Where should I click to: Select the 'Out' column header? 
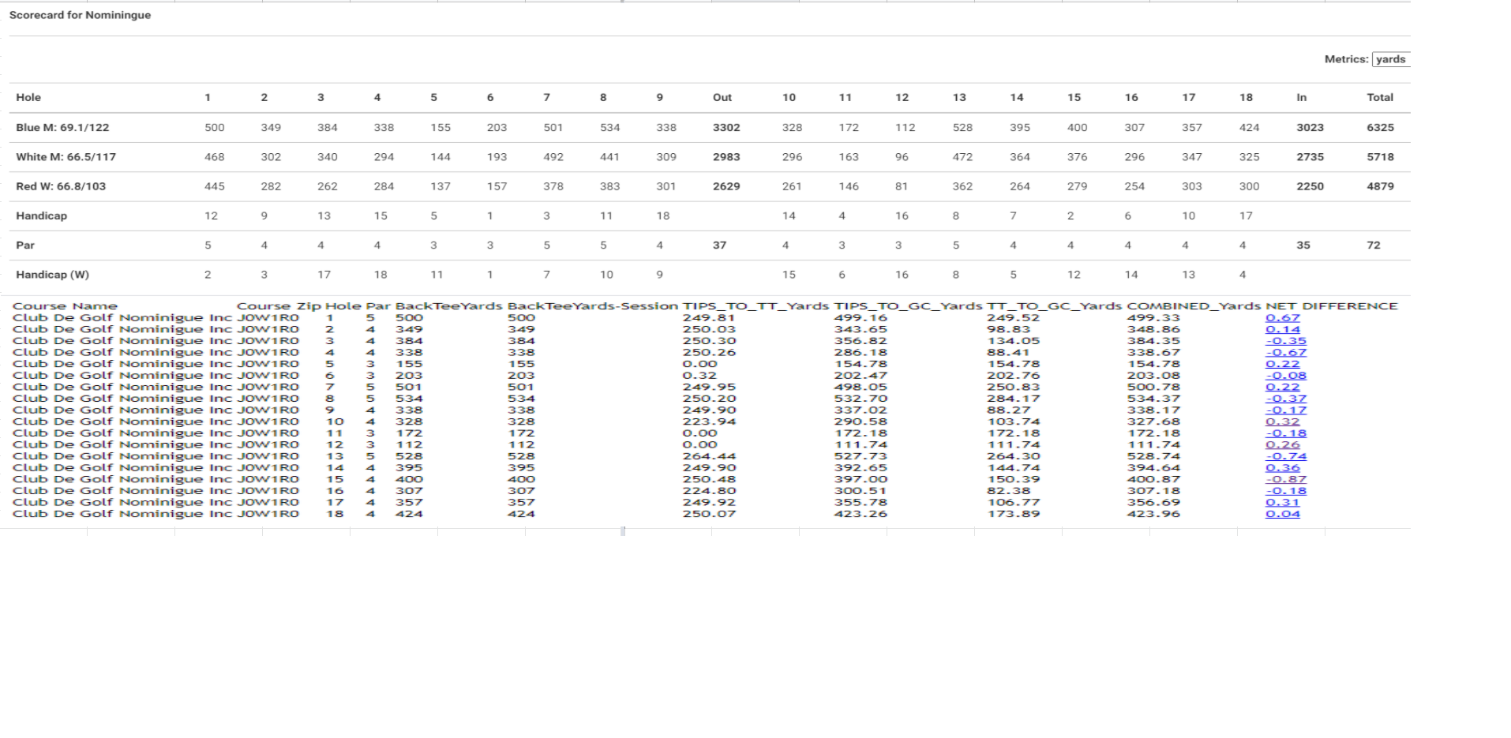coord(722,98)
